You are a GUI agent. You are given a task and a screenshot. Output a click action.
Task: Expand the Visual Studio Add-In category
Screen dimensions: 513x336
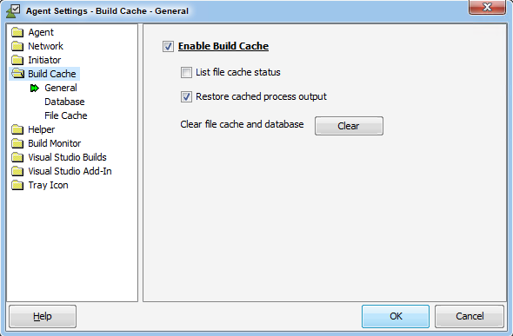pyautogui.click(x=70, y=171)
